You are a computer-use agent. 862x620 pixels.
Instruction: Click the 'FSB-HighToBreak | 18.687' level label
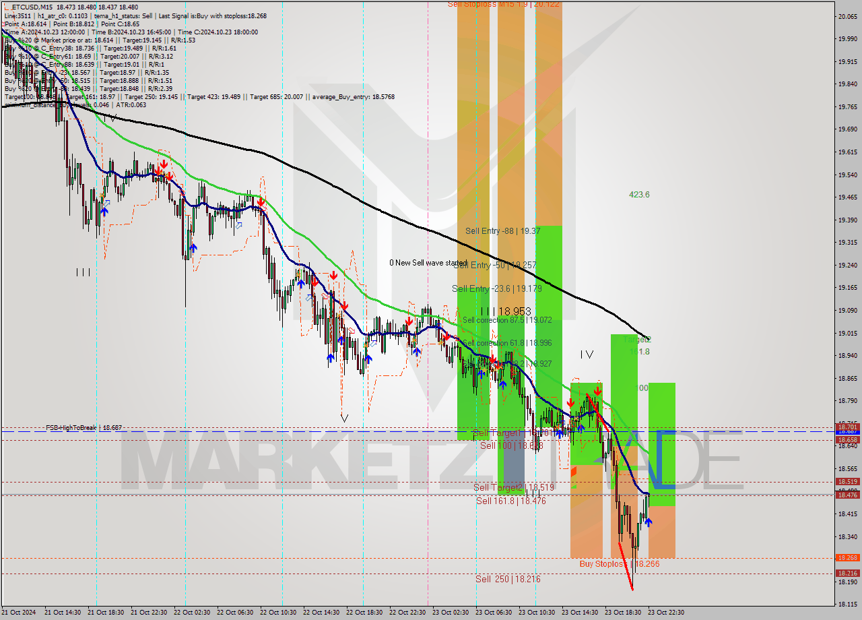(x=84, y=427)
